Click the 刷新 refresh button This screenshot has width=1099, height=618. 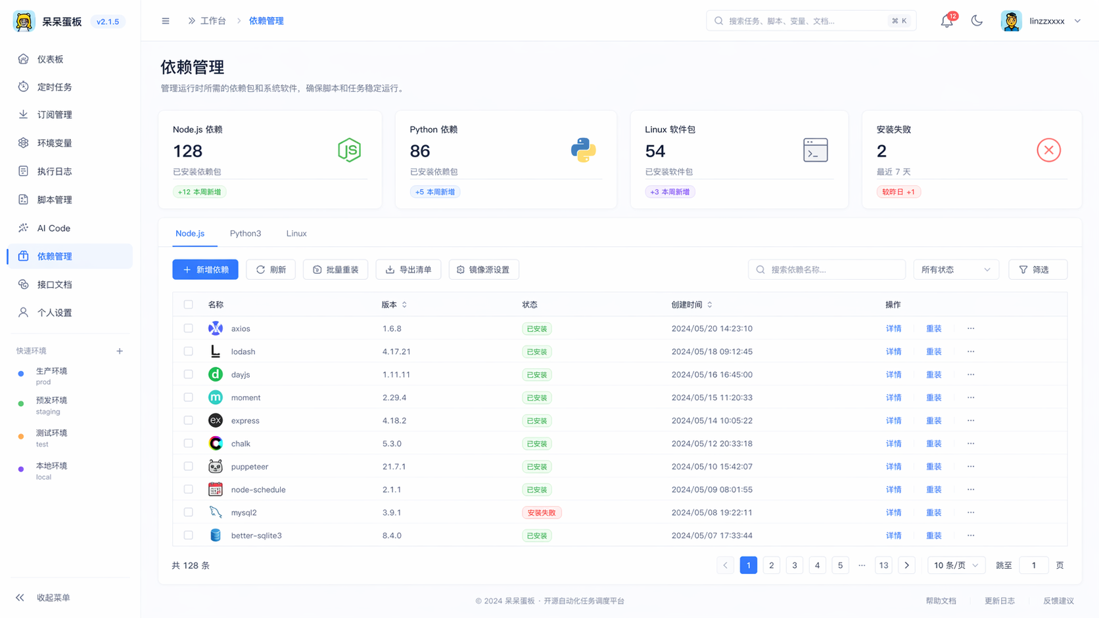click(271, 270)
